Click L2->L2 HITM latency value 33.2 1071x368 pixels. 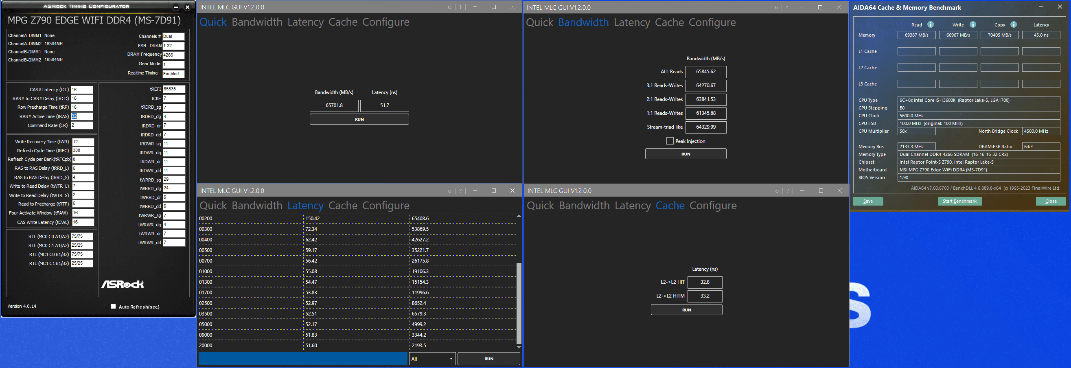pos(705,296)
